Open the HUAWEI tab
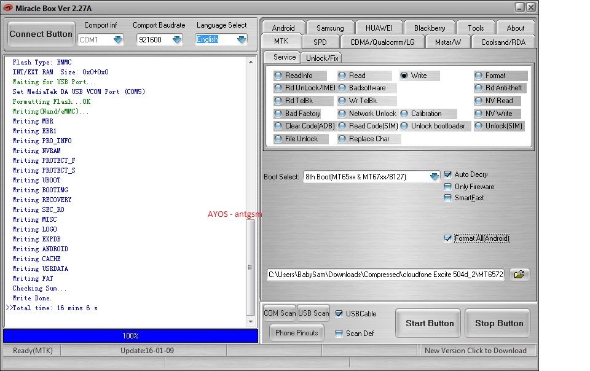The height and width of the screenshot is (371, 590). pos(379,28)
